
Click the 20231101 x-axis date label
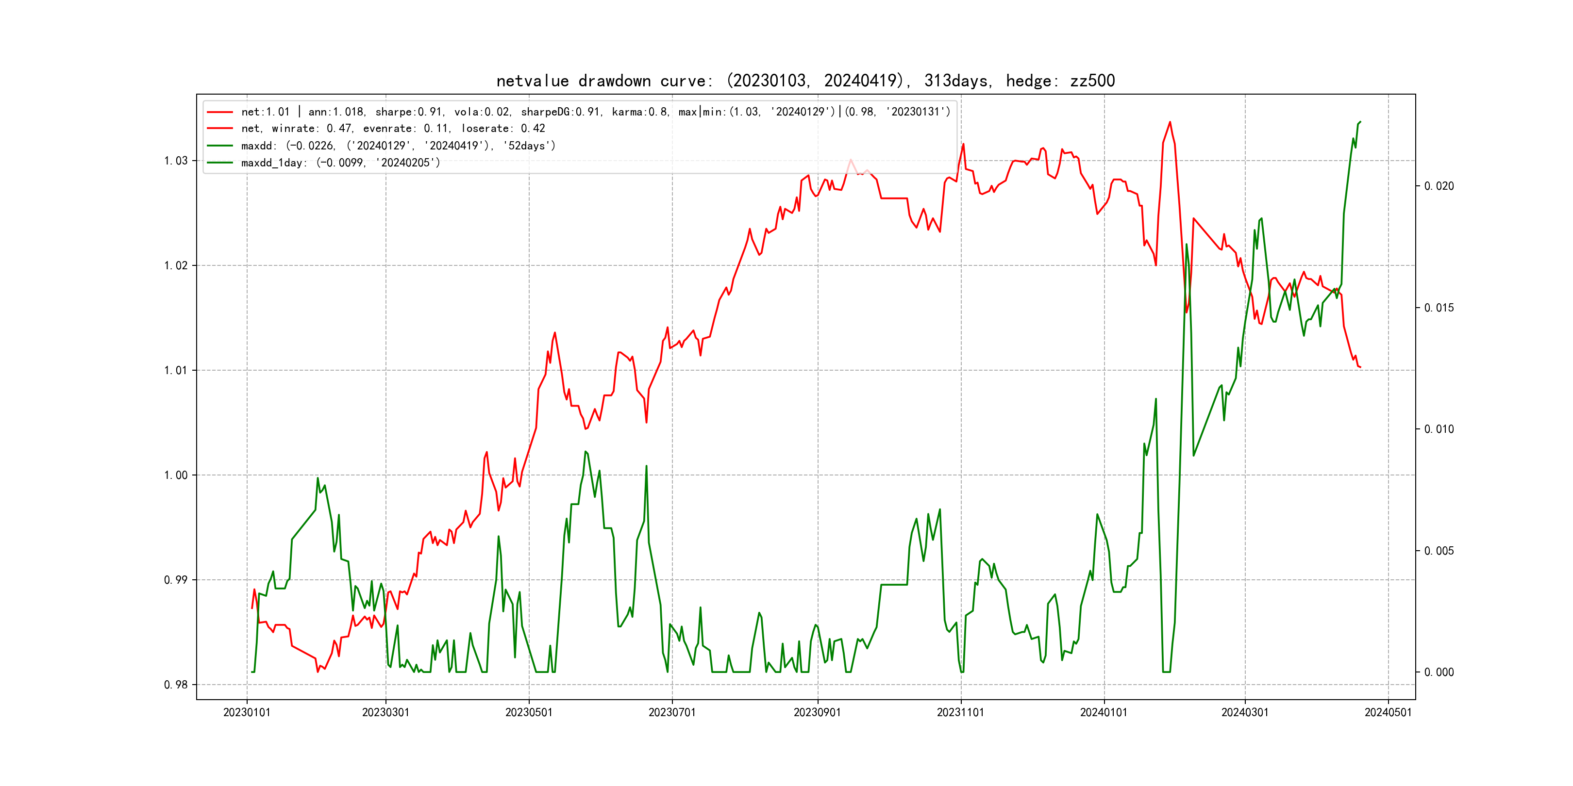[960, 712]
